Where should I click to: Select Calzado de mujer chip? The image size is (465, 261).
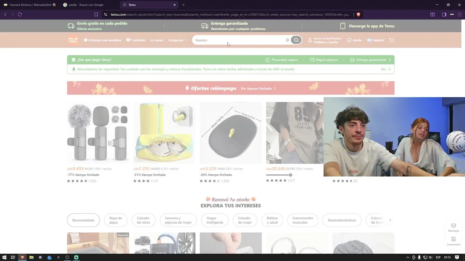tap(244, 220)
